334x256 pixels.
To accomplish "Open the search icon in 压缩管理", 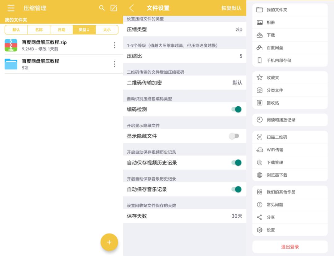I will (x=102, y=8).
